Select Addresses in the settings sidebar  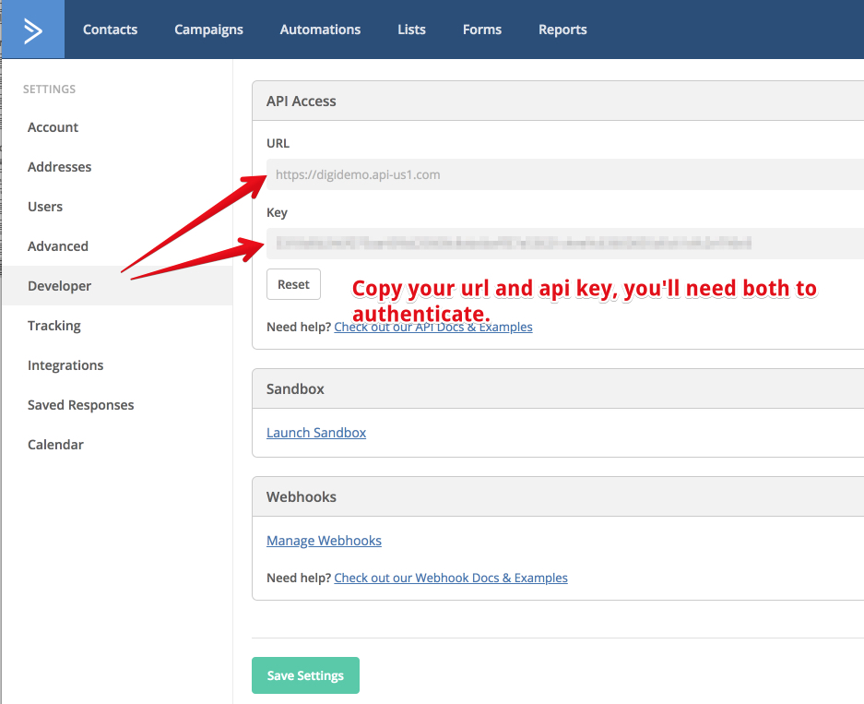point(59,166)
